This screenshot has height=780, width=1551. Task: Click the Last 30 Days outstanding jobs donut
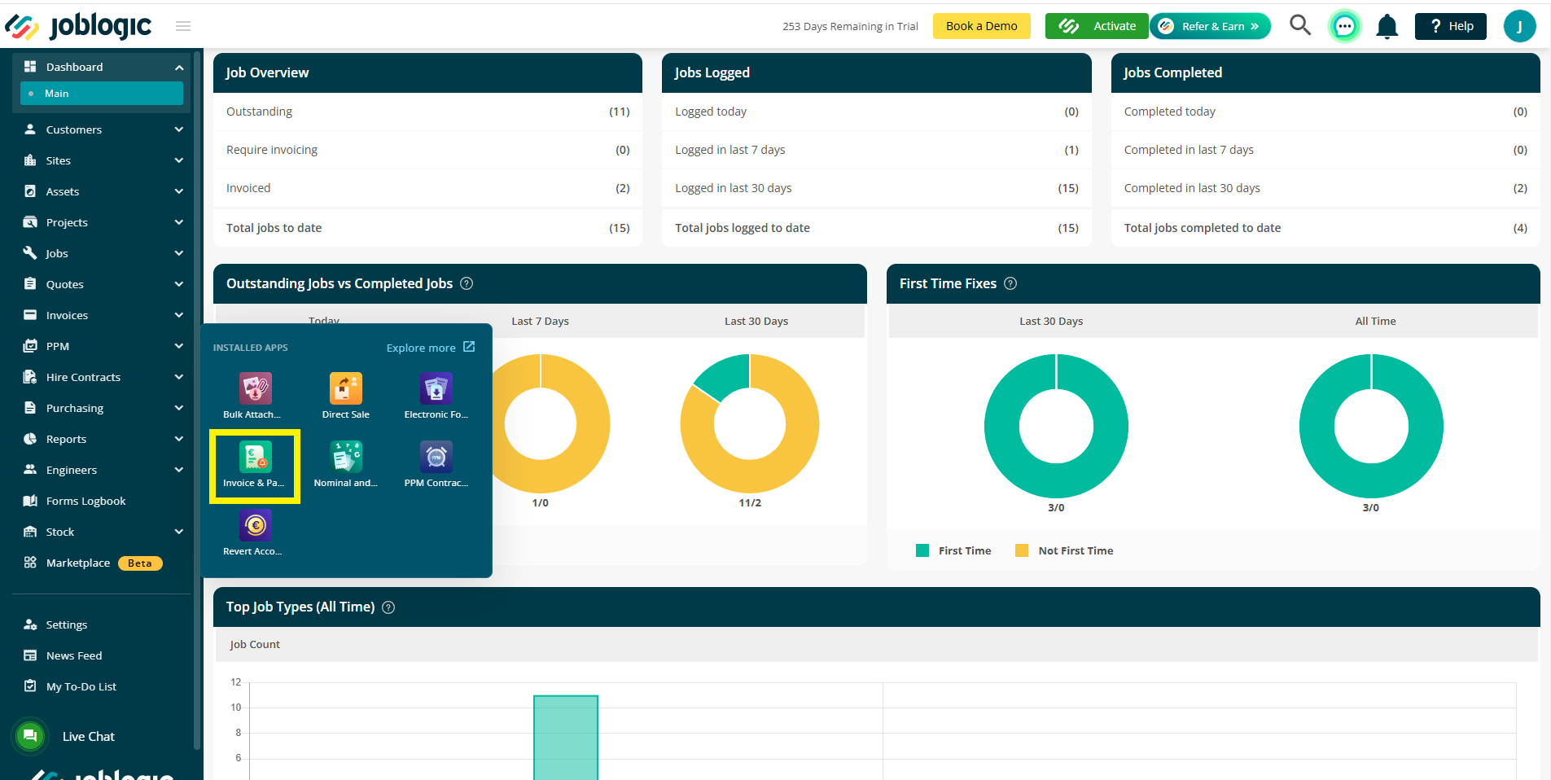[750, 424]
